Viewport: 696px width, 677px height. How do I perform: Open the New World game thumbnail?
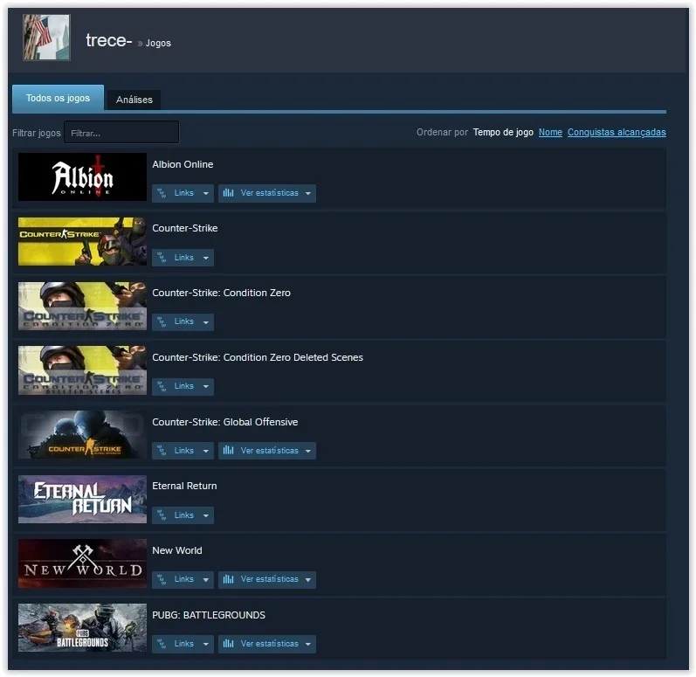[83, 563]
